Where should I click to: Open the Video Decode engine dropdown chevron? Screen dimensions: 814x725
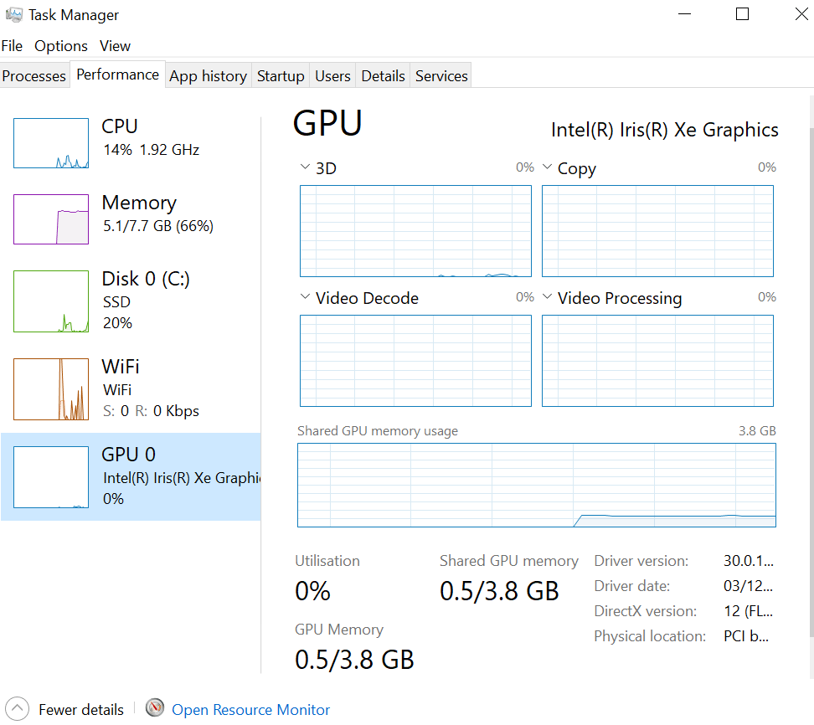305,297
